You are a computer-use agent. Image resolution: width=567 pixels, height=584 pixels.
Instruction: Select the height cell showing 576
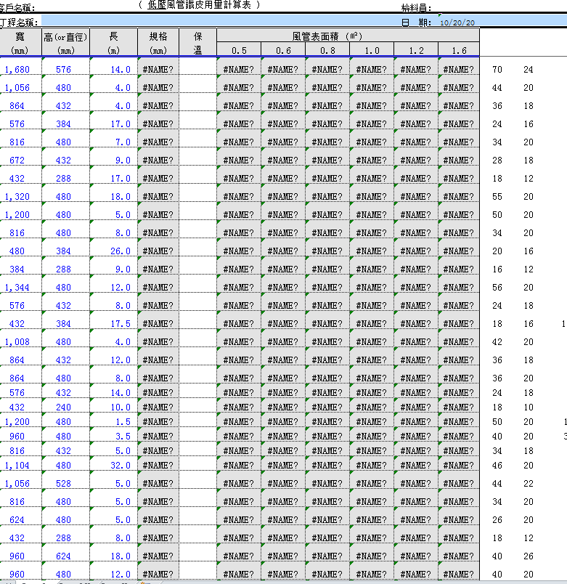pos(65,66)
